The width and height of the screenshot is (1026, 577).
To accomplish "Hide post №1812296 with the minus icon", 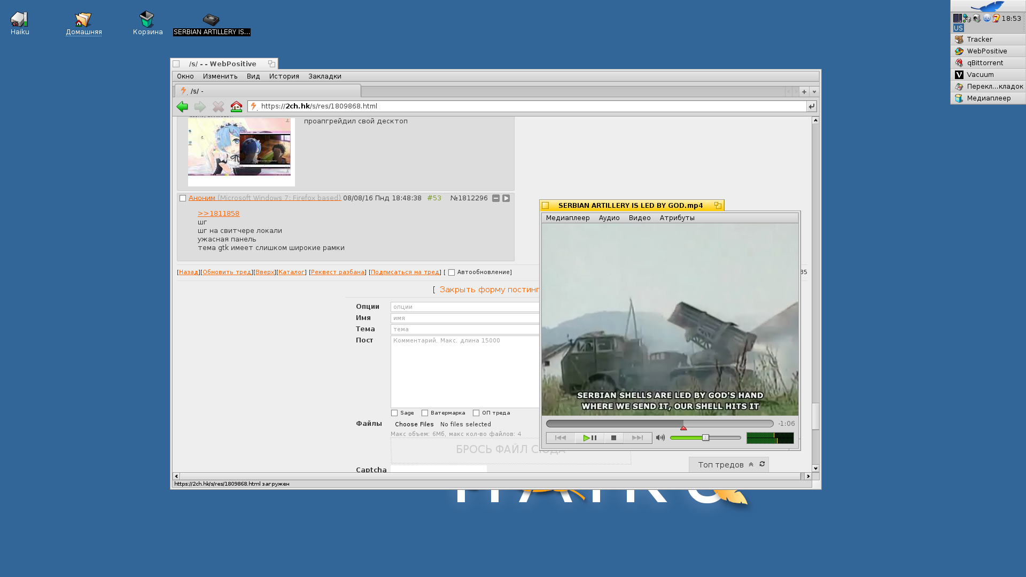I will [496, 198].
